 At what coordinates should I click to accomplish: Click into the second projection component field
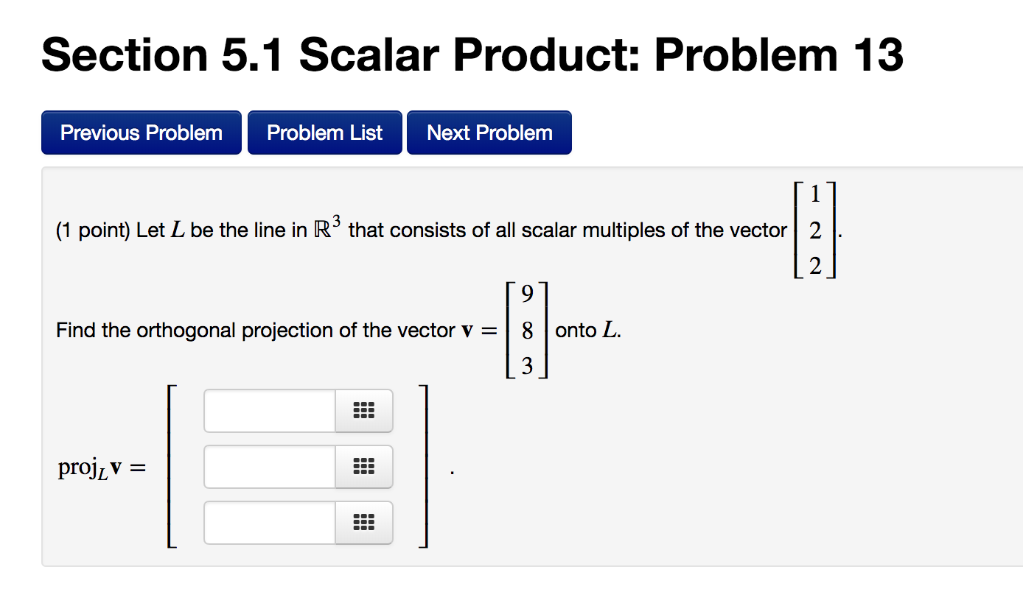pyautogui.click(x=269, y=467)
